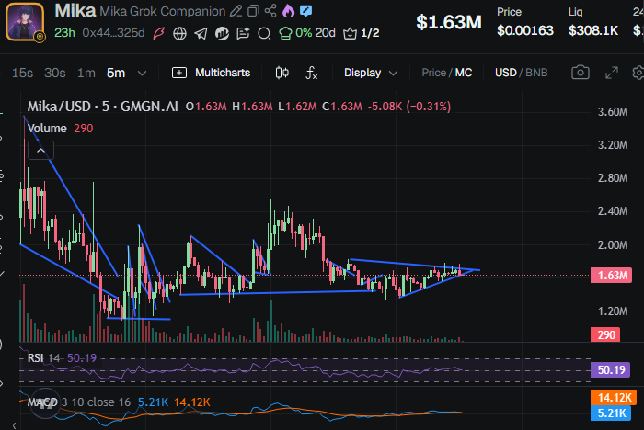The height and width of the screenshot is (430, 644).
Task: Click the 50.19 RSI value tag on axis
Action: coord(611,369)
